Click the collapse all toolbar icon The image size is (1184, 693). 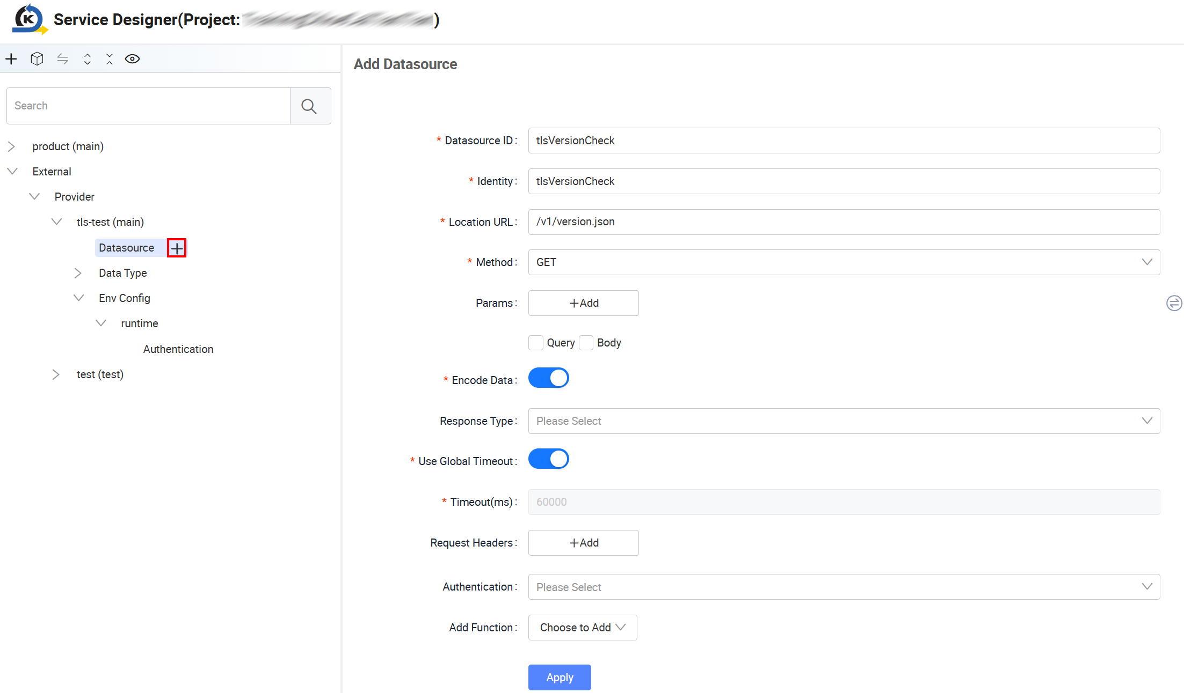(x=110, y=59)
